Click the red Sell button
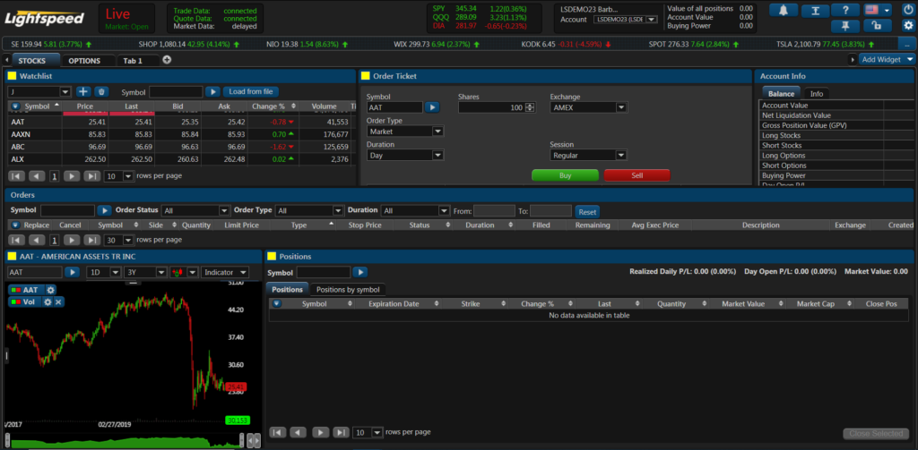The height and width of the screenshot is (450, 918). click(637, 175)
